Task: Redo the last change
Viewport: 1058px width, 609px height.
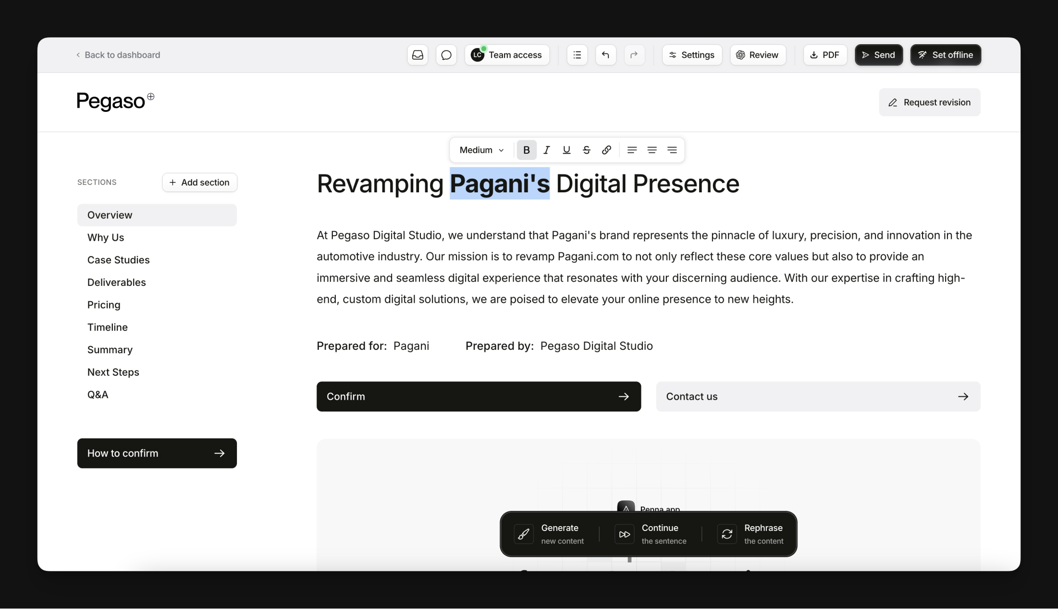Action: (x=634, y=55)
